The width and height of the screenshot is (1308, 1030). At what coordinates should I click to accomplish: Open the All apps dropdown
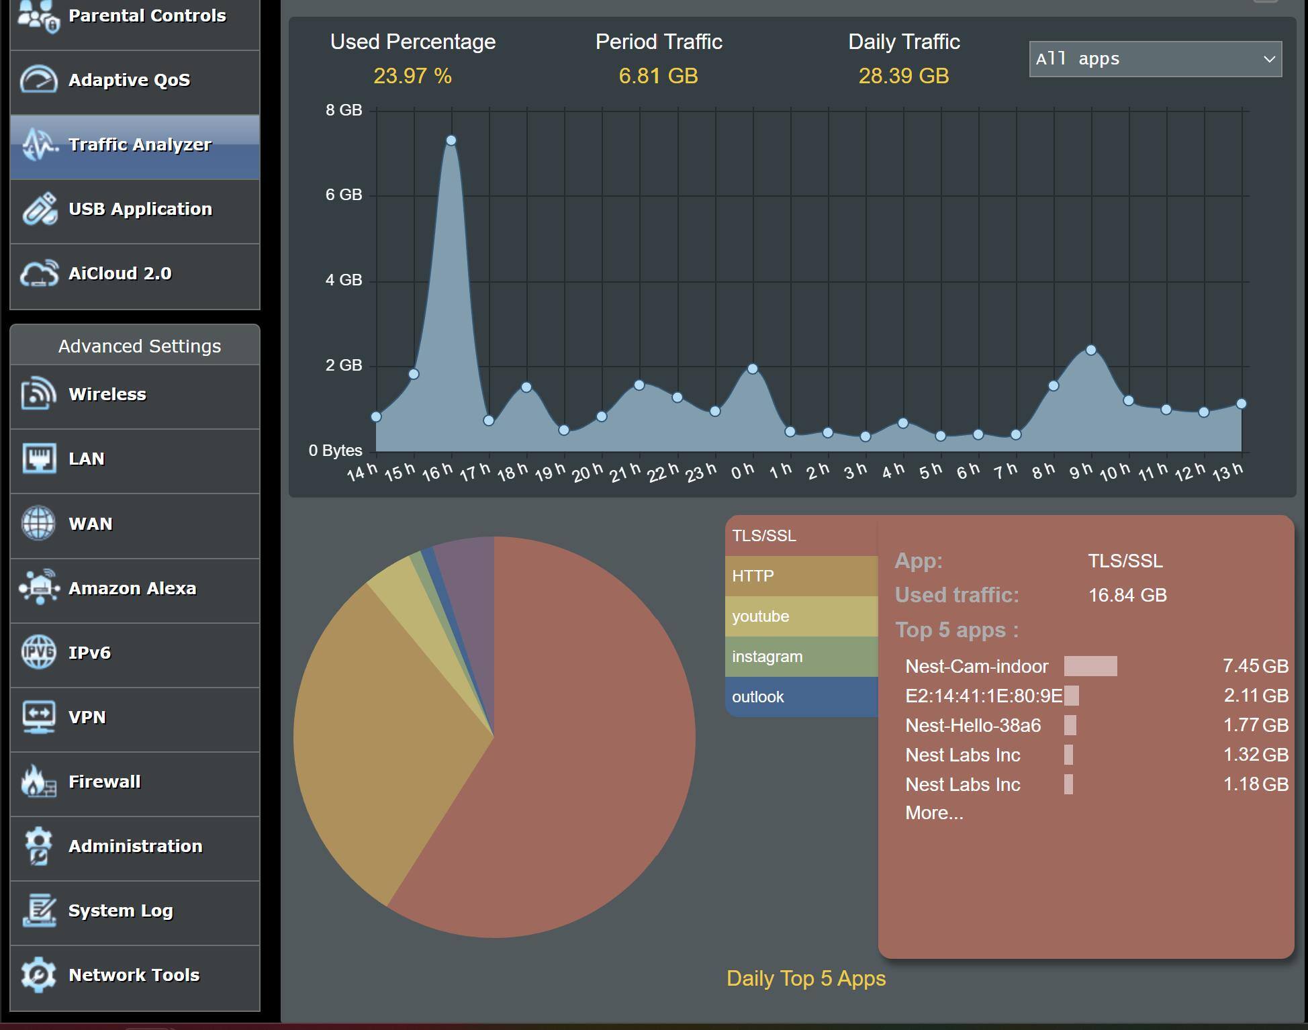[1155, 59]
